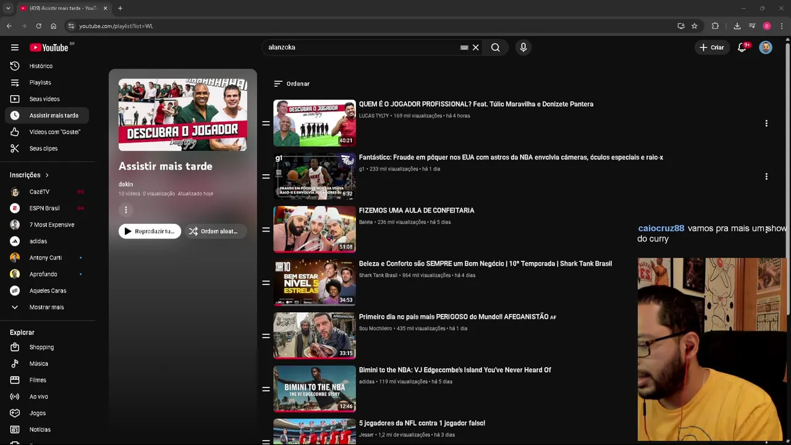Open the AFEGANISTÃO video title
The width and height of the screenshot is (791, 445).
(457, 317)
